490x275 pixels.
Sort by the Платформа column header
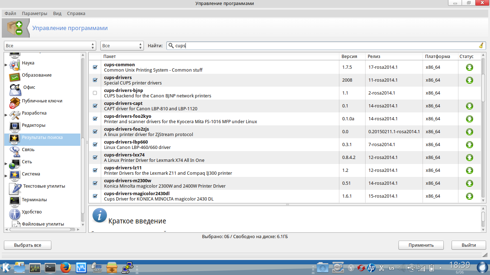click(x=440, y=57)
